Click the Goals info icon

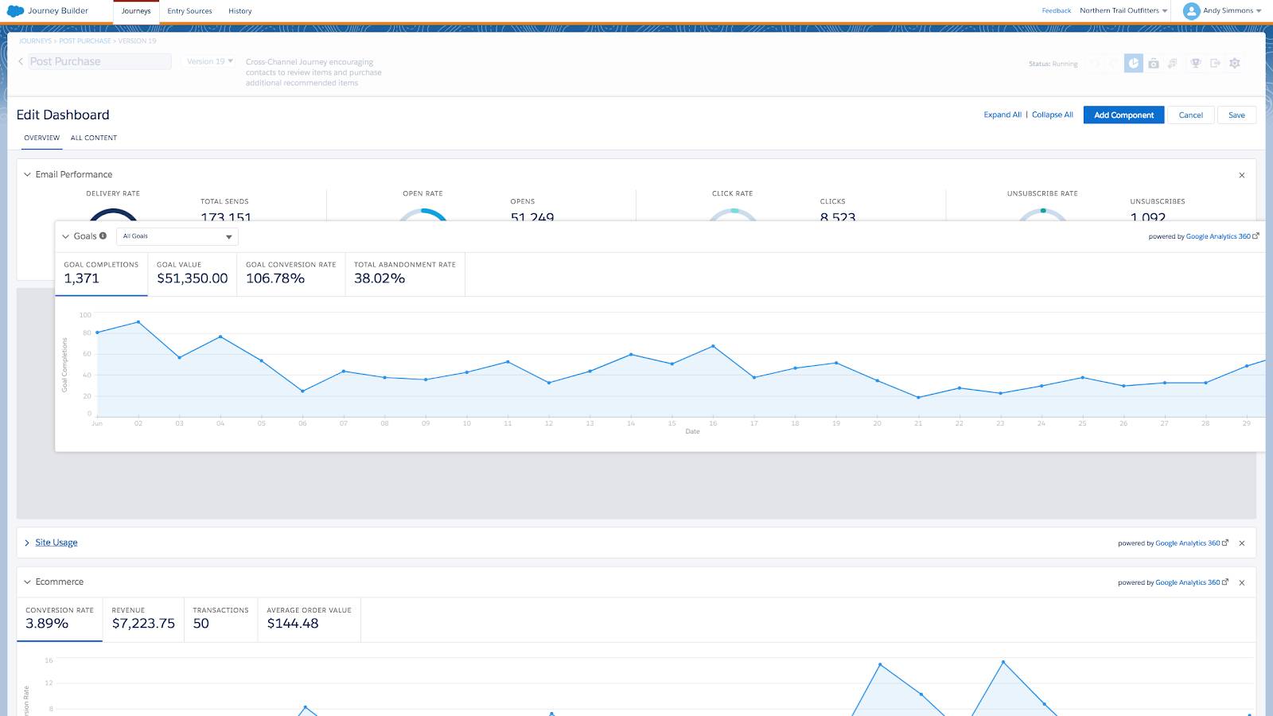(103, 235)
